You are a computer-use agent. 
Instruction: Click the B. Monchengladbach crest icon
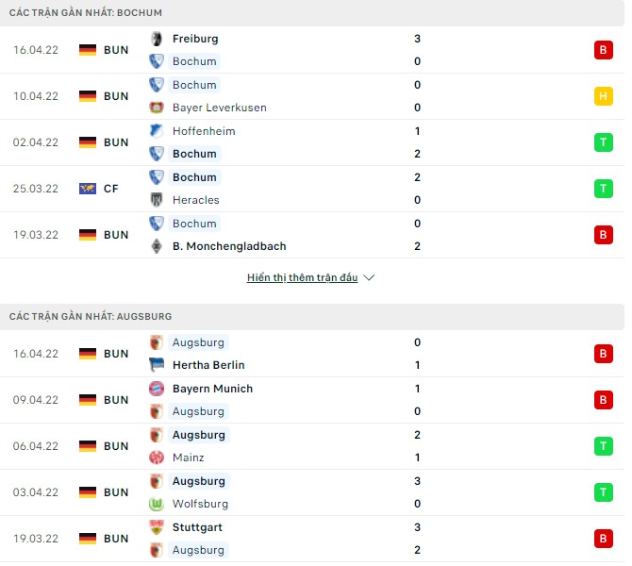(x=157, y=246)
